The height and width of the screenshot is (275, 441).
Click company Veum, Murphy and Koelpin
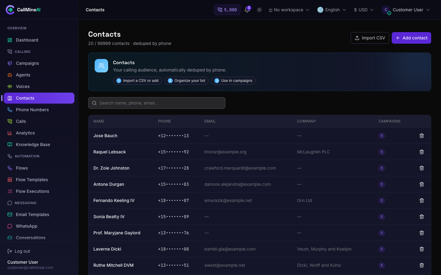[324, 249]
